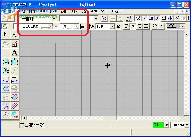This screenshot has height=137, width=191.
Task: Expand the height value 10 dropdown
Action: pyautogui.click(x=77, y=26)
